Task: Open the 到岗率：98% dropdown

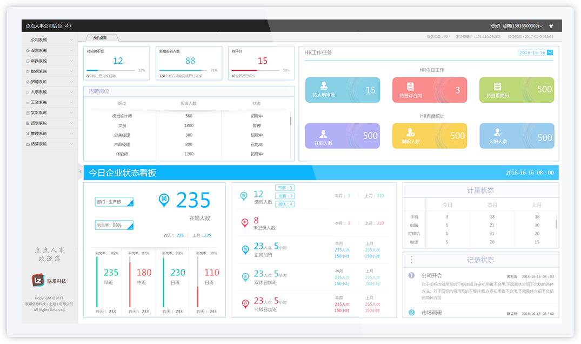Action: [x=114, y=225]
